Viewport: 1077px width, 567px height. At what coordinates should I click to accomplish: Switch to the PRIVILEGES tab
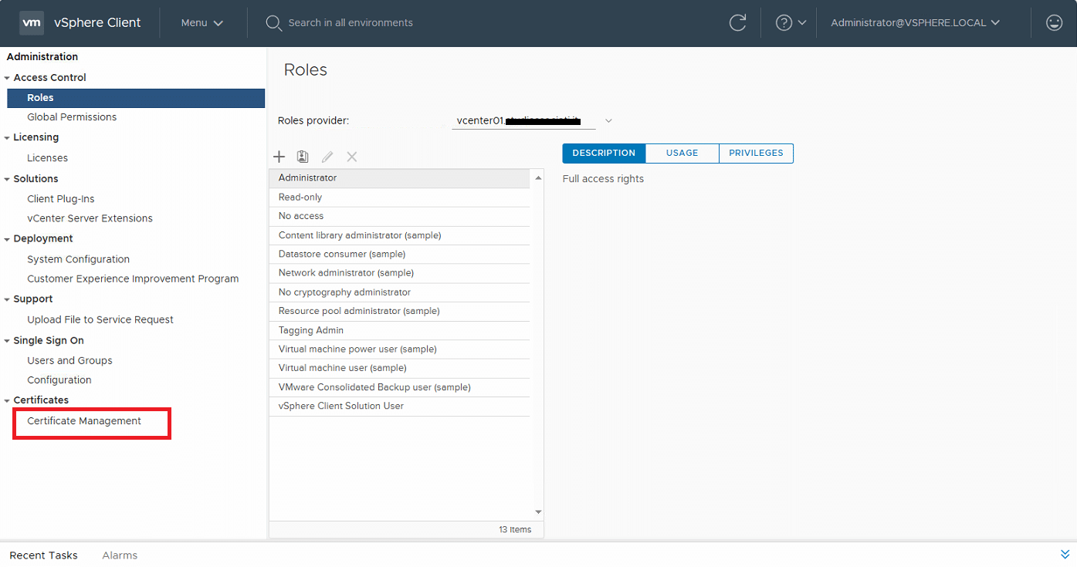coord(756,154)
